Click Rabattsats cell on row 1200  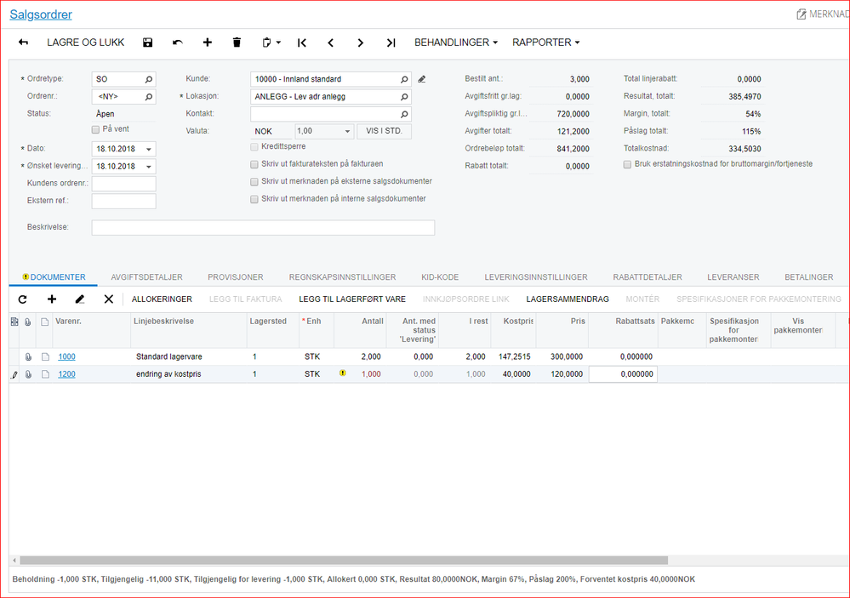point(623,374)
